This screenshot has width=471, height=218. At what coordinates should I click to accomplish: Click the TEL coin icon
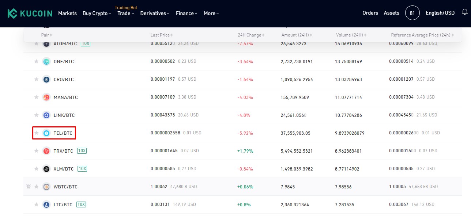point(46,133)
